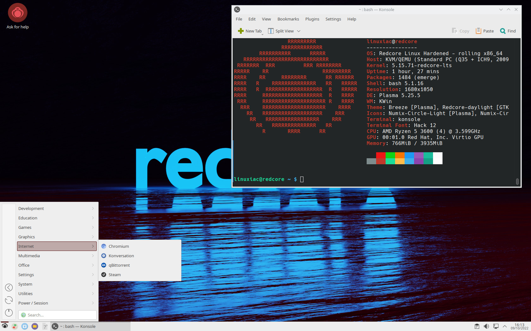This screenshot has height=331, width=531.
Task: Expand the Split View dropdown arrow
Action: [x=299, y=31]
